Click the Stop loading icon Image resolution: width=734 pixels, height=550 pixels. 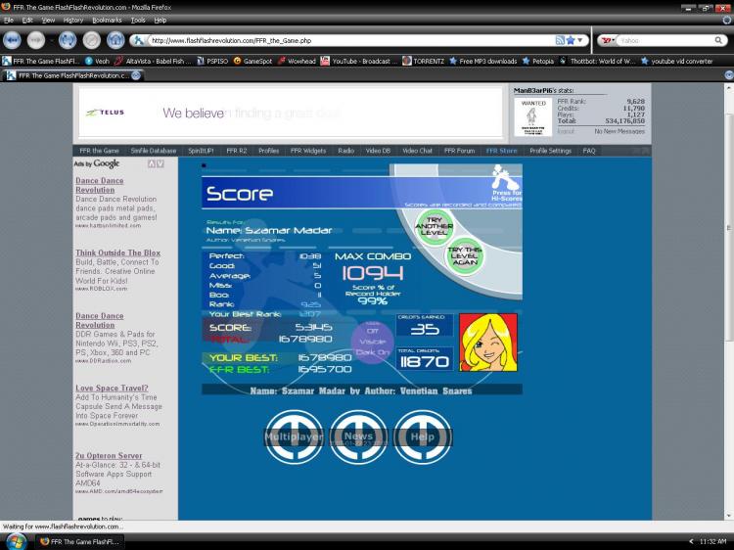(92, 41)
